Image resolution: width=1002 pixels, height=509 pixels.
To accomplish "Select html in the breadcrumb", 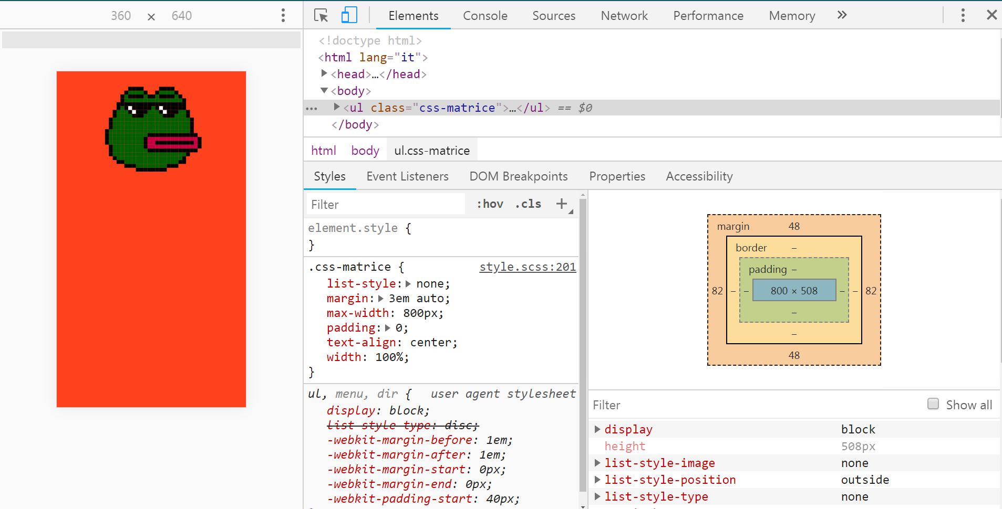I will 323,151.
